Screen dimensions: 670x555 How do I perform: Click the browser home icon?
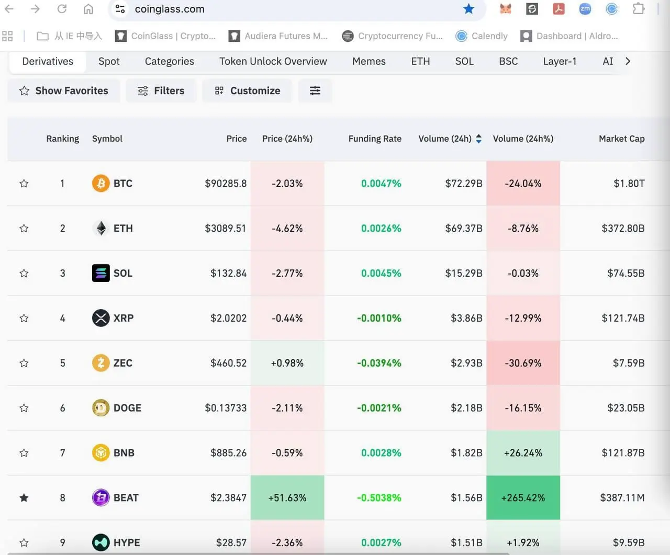88,9
